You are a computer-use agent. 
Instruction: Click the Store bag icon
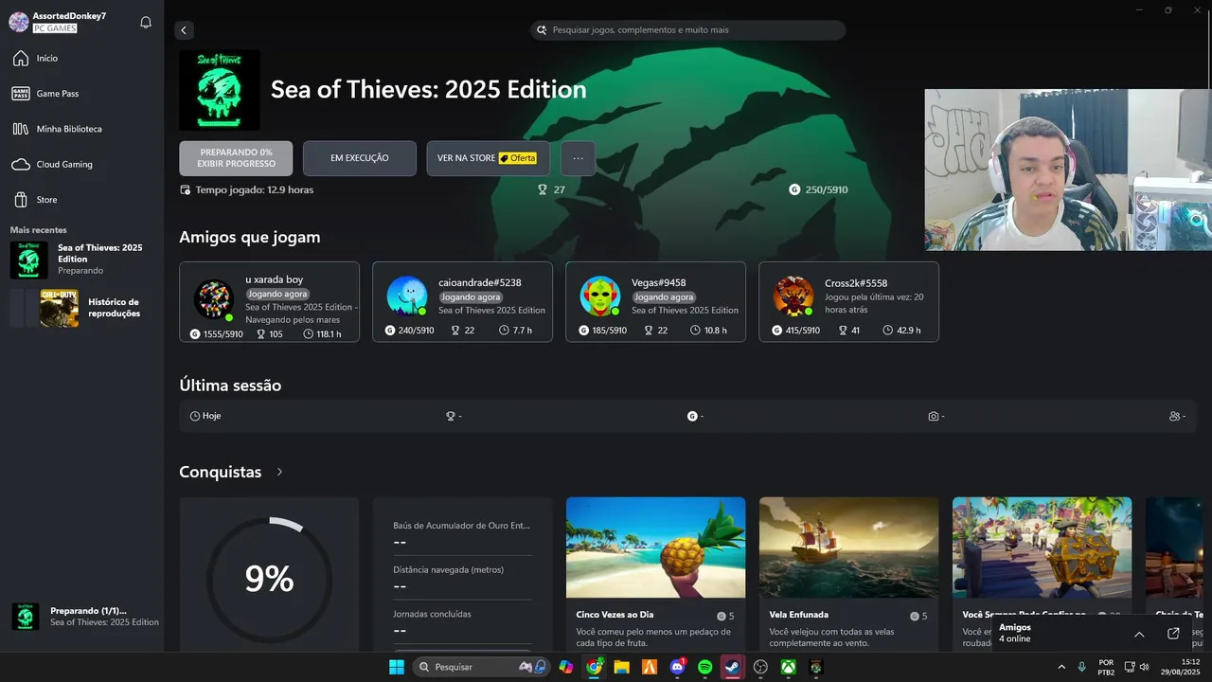tap(21, 200)
